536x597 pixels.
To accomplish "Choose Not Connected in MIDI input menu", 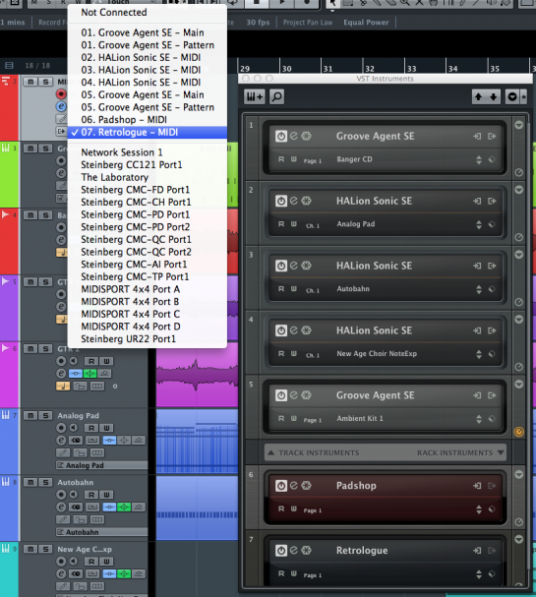I will pos(148,12).
